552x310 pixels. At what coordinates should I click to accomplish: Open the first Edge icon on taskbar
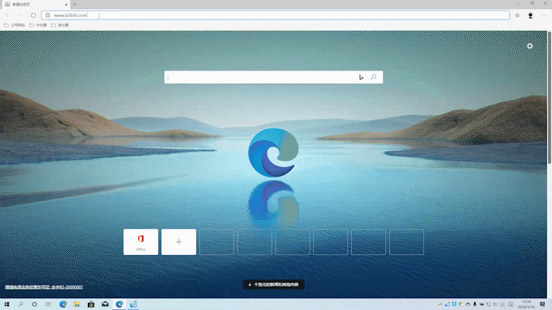(63, 304)
